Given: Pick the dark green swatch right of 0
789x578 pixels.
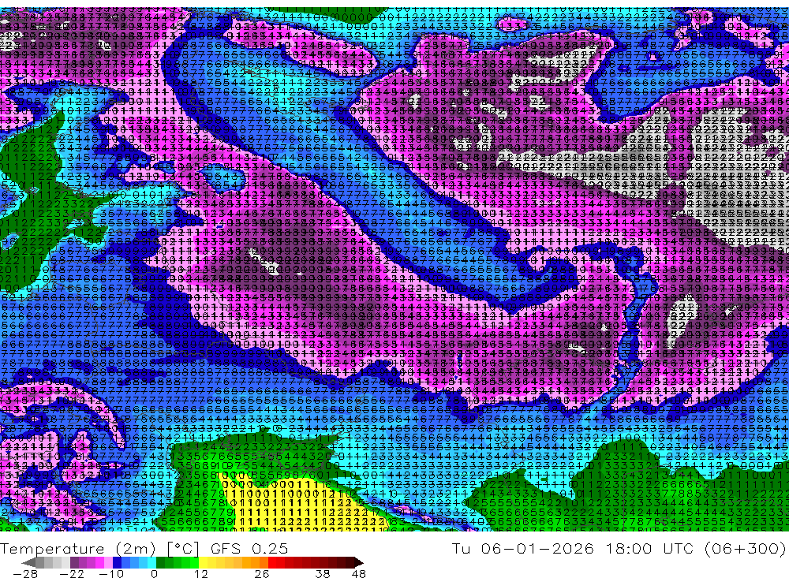Looking at the screenshot, I should tap(160, 562).
